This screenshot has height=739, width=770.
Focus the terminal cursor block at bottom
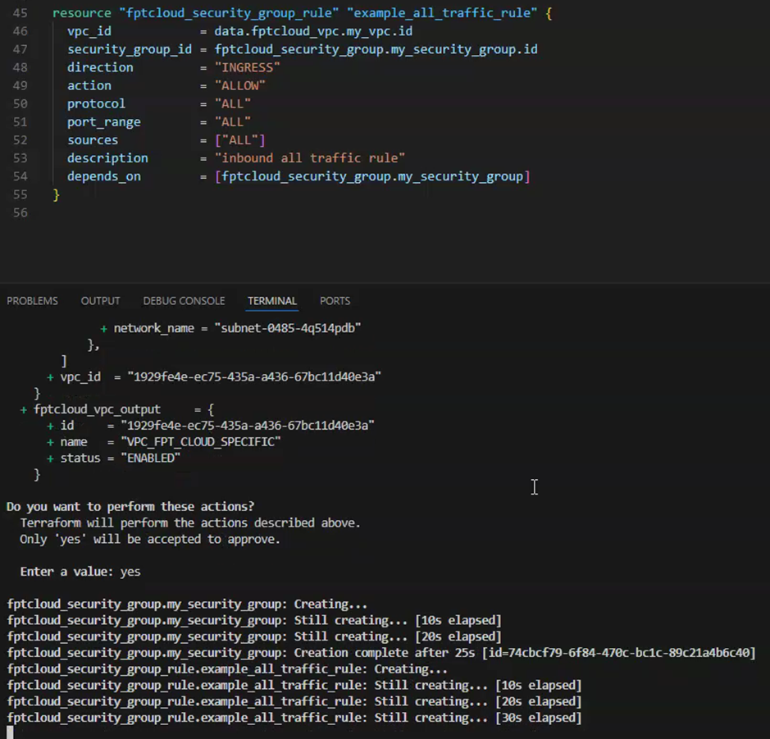coord(10,732)
